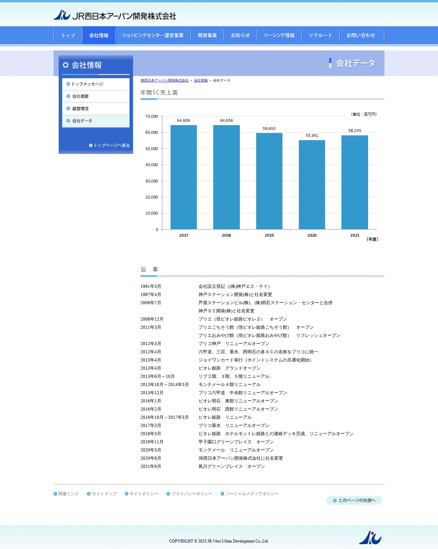Click the bullet icon beside プライバシーポリシー
The height and width of the screenshot is (549, 438).
[168, 494]
